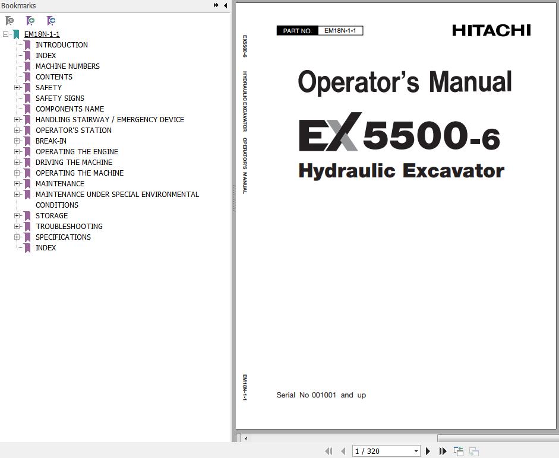Image resolution: width=559 pixels, height=458 pixels.
Task: Click the delete bookmark icon
Action: click(10, 21)
